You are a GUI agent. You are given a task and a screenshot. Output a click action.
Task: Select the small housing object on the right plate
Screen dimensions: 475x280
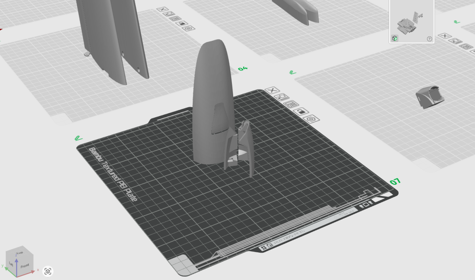click(x=430, y=96)
